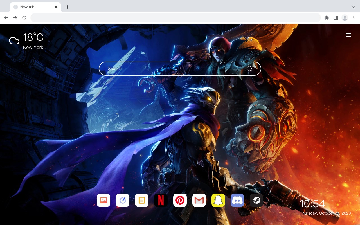Toggle the browser side panel icon
The image size is (360, 225).
coord(336,18)
